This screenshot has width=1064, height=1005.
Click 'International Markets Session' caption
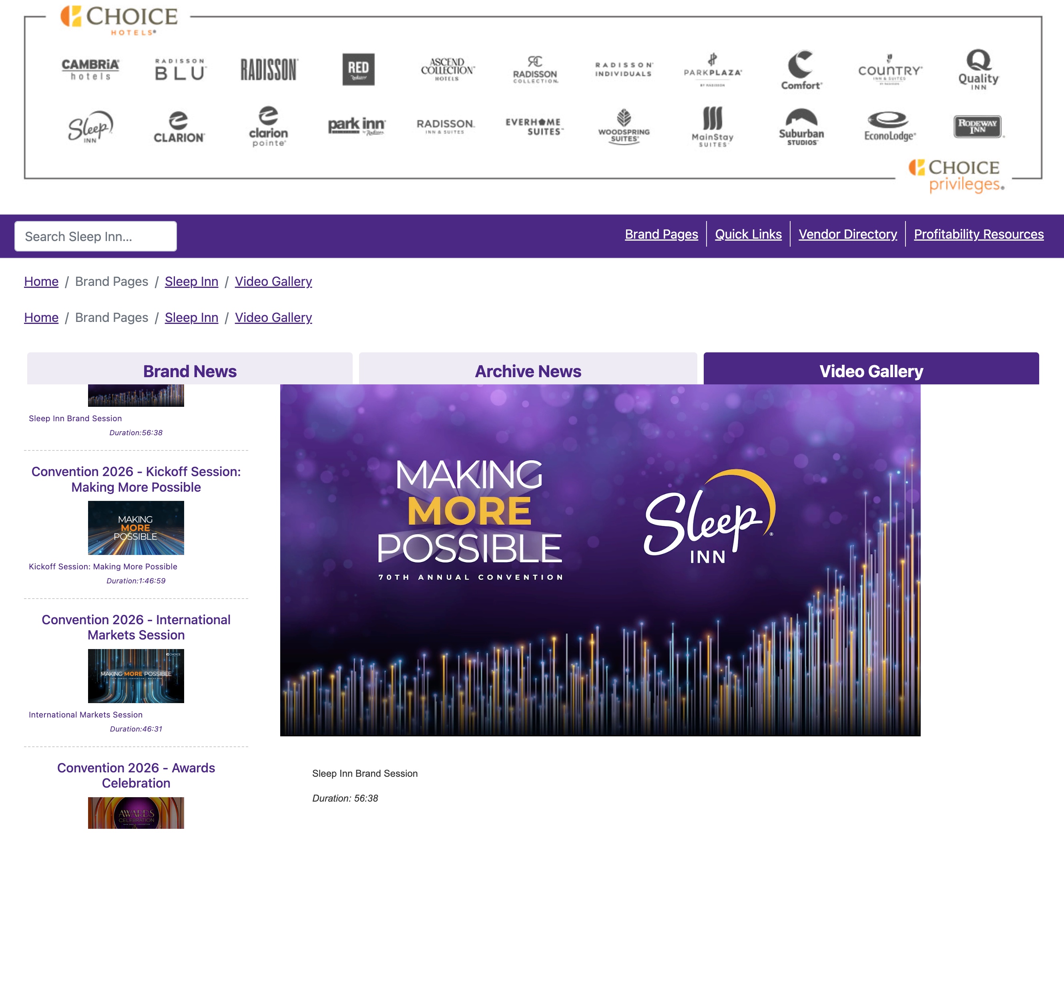(x=86, y=715)
